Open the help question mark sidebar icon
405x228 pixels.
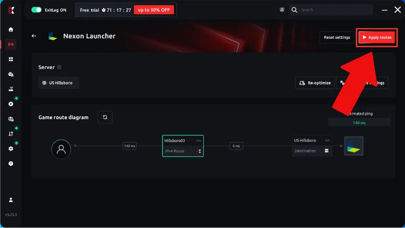[x=11, y=164]
